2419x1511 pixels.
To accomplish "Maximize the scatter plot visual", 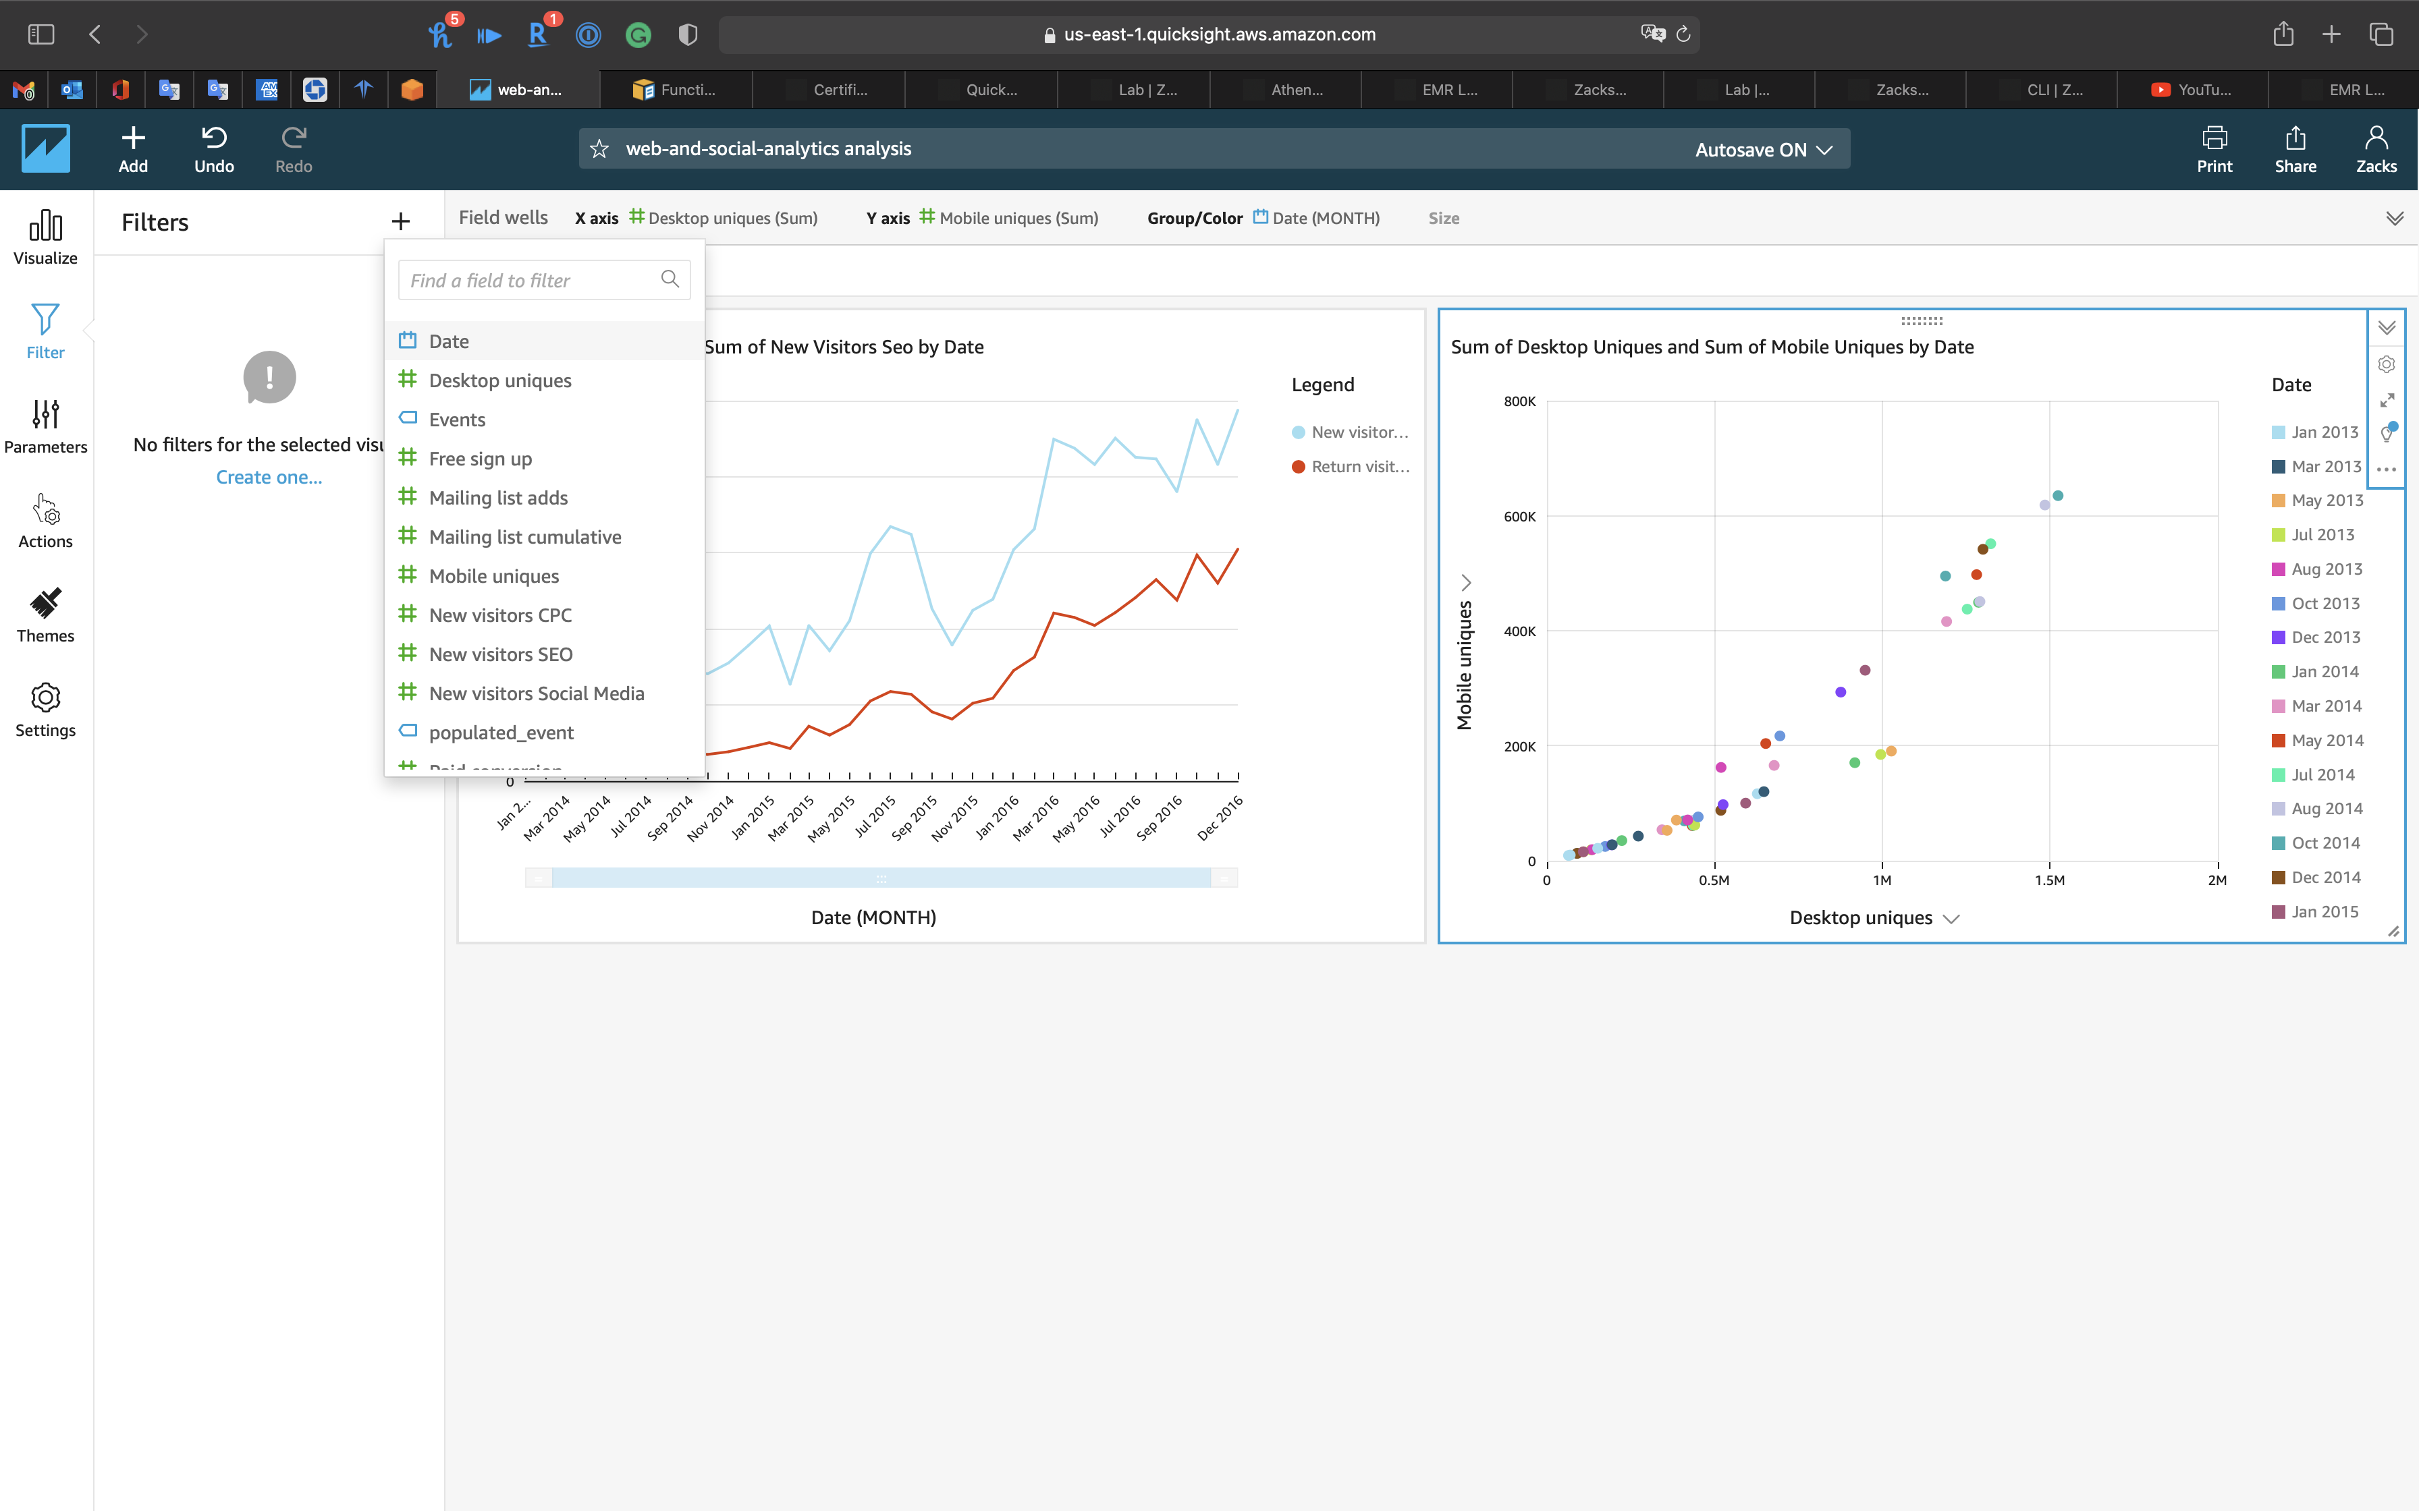I will (2386, 400).
